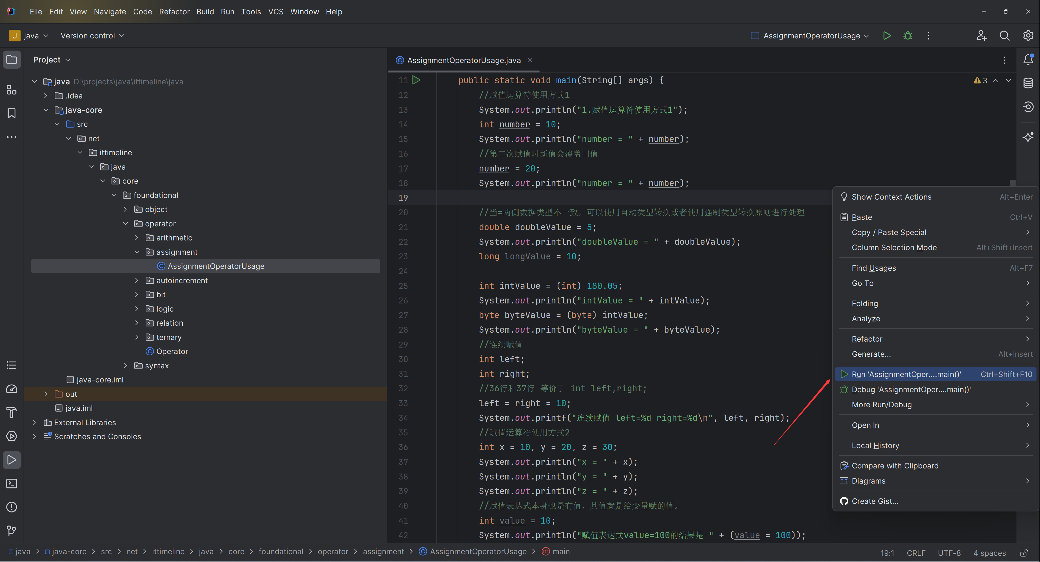Click the UTF-8 encoding setting
1040x562 pixels.
pos(949,553)
